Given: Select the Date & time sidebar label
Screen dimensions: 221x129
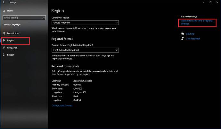Looking at the screenshot, I should [13, 33].
